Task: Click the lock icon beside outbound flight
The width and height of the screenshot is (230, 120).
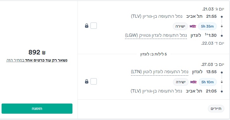Action: click(x=87, y=26)
